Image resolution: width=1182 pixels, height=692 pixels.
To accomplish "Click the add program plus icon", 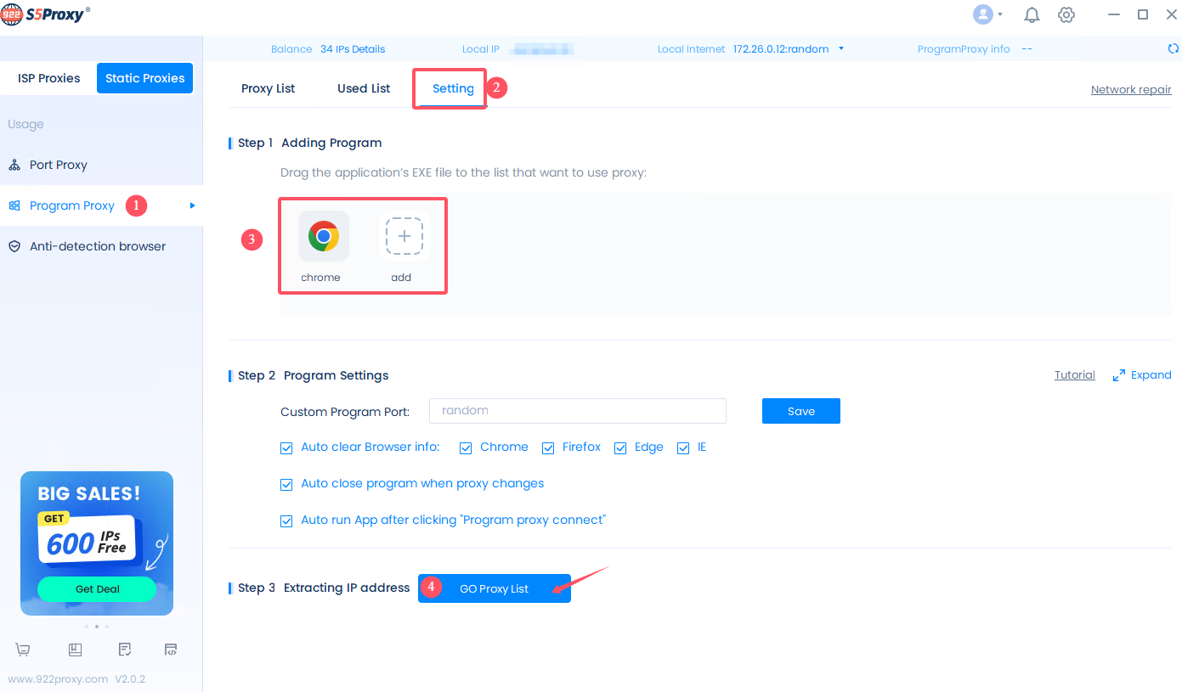I will point(404,236).
